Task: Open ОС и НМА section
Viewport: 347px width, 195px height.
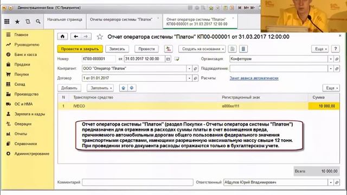Action: pyautogui.click(x=23, y=104)
